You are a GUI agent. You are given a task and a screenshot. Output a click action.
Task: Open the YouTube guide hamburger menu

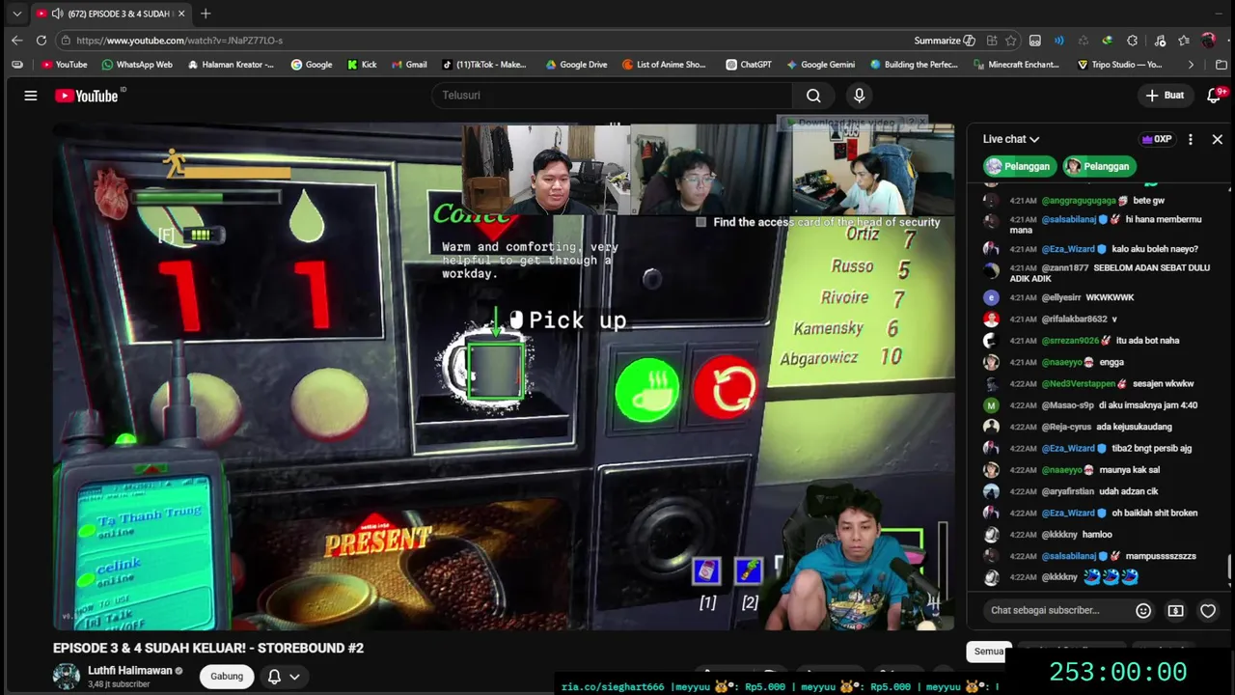coord(31,96)
